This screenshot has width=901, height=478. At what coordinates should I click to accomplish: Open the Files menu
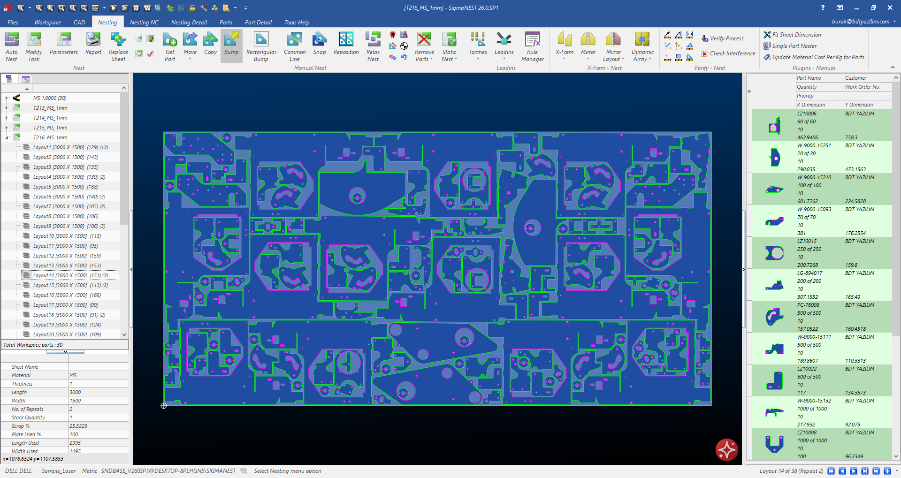pos(13,22)
